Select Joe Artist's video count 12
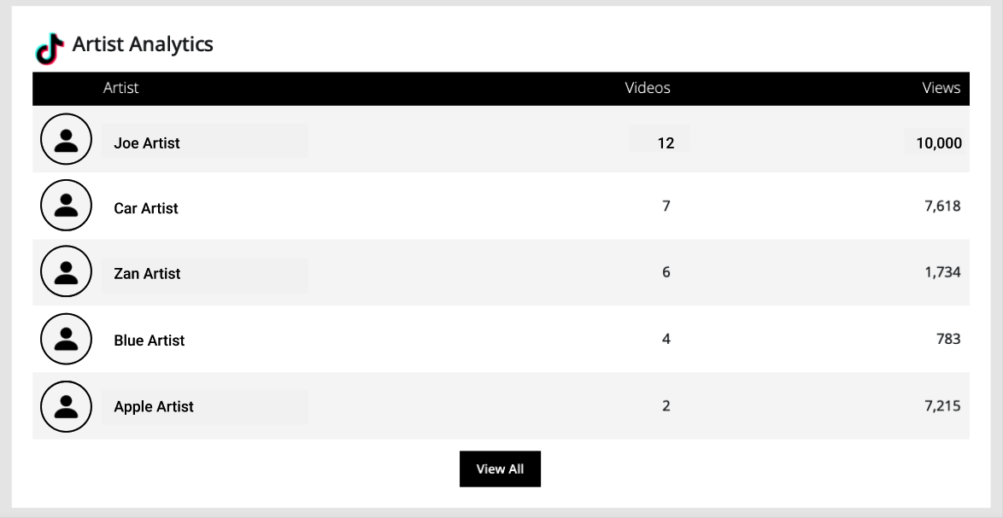Viewport: 1003px width, 518px height. 666,143
